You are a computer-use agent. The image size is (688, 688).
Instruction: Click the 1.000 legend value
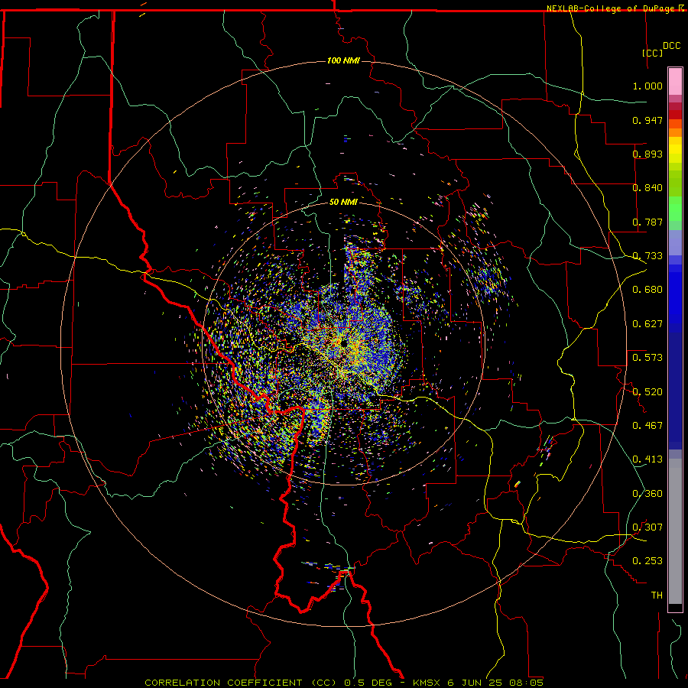point(647,86)
